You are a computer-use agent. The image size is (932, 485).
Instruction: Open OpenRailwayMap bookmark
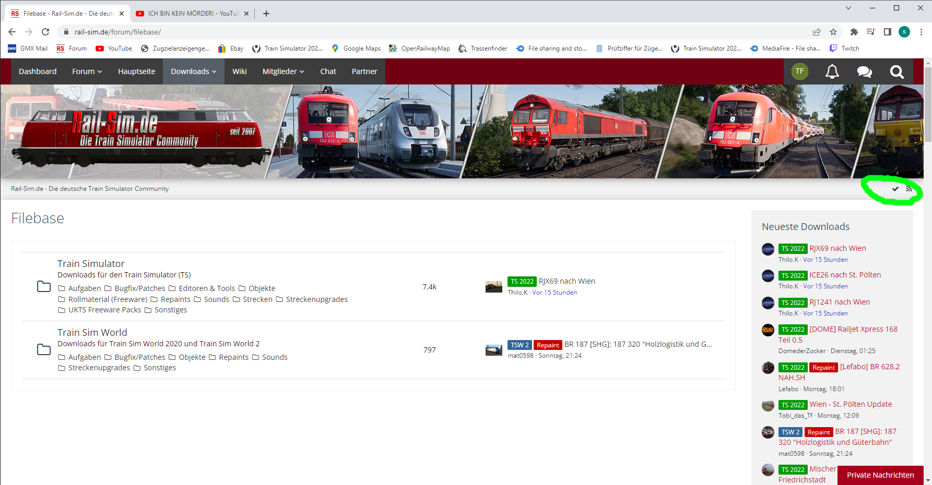pyautogui.click(x=419, y=48)
